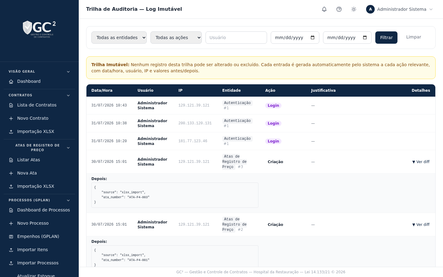Click the Dashboard home icon
443x277 pixels.
(x=11, y=82)
